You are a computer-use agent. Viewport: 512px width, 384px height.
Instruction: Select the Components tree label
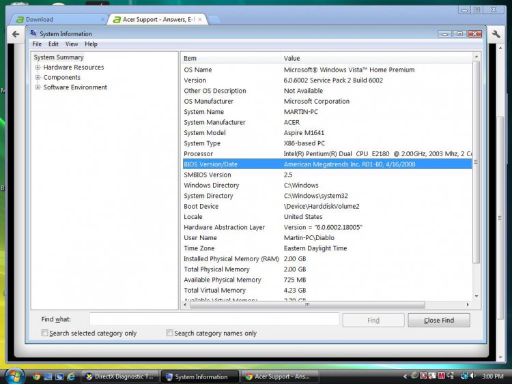[61, 77]
